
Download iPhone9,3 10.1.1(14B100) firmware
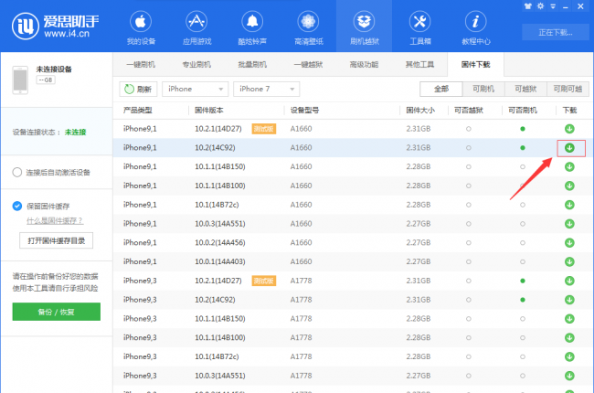569,337
